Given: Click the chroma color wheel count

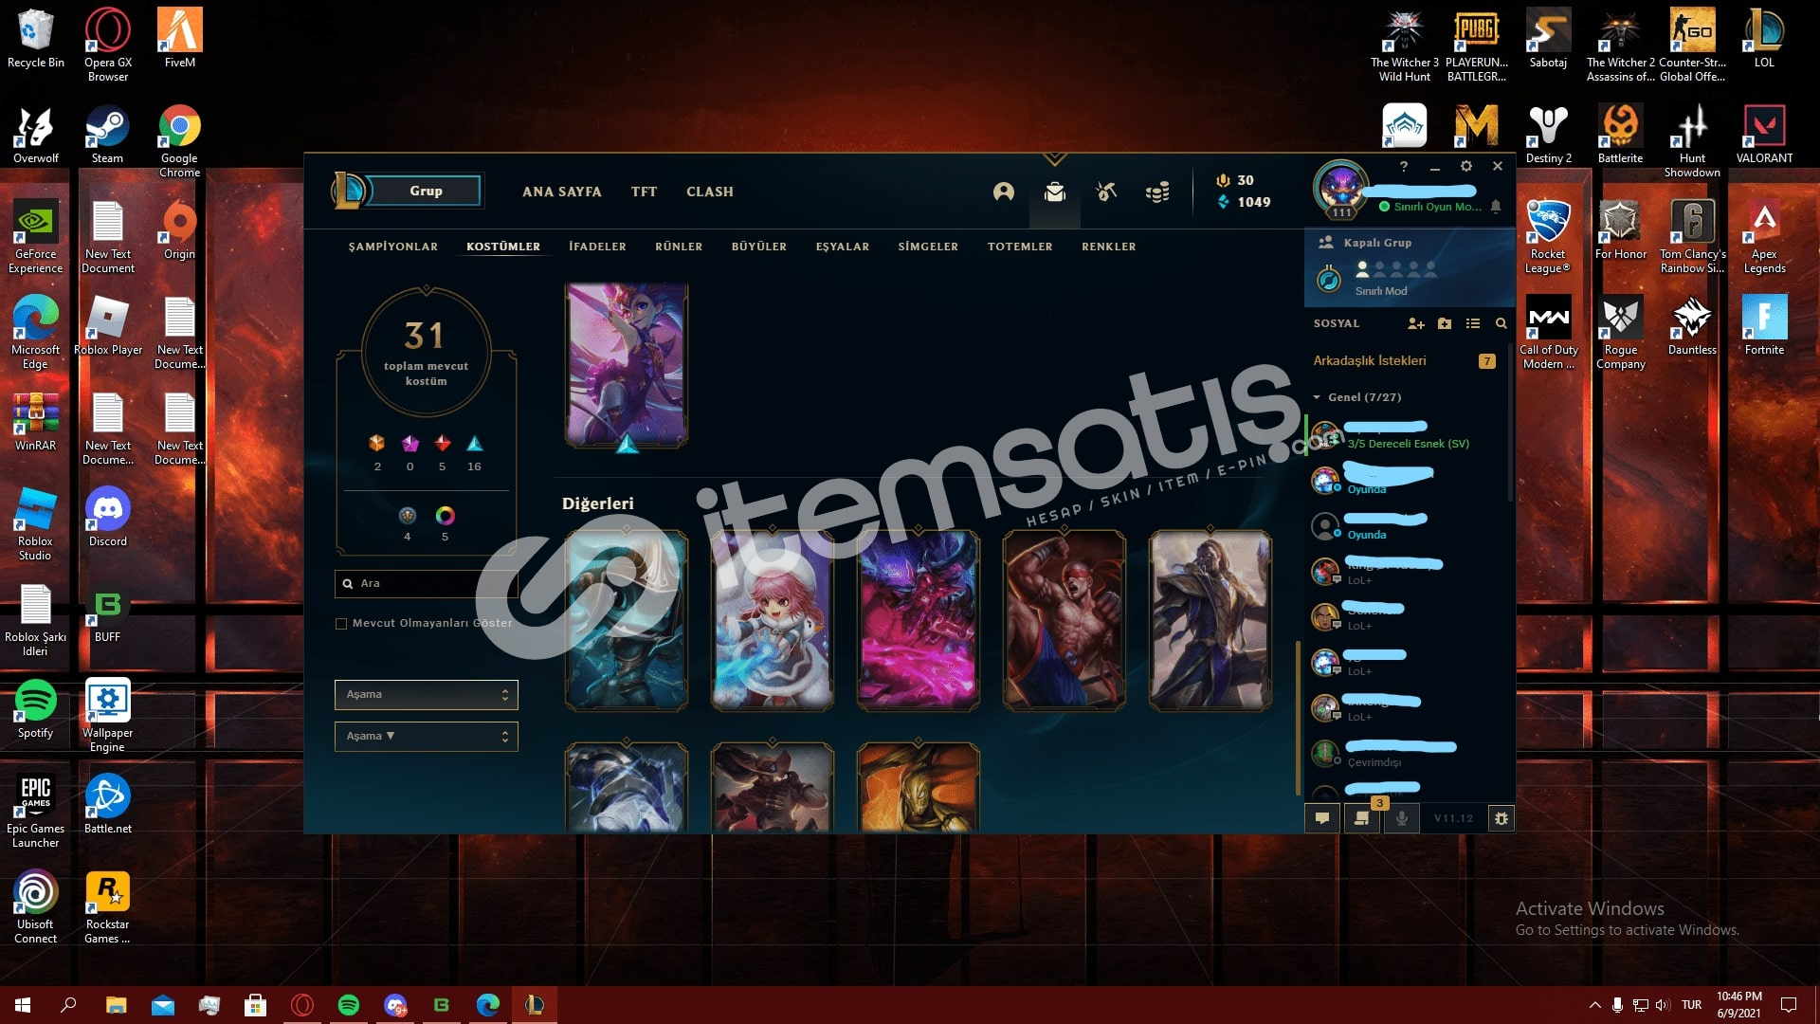Looking at the screenshot, I should 445,523.
